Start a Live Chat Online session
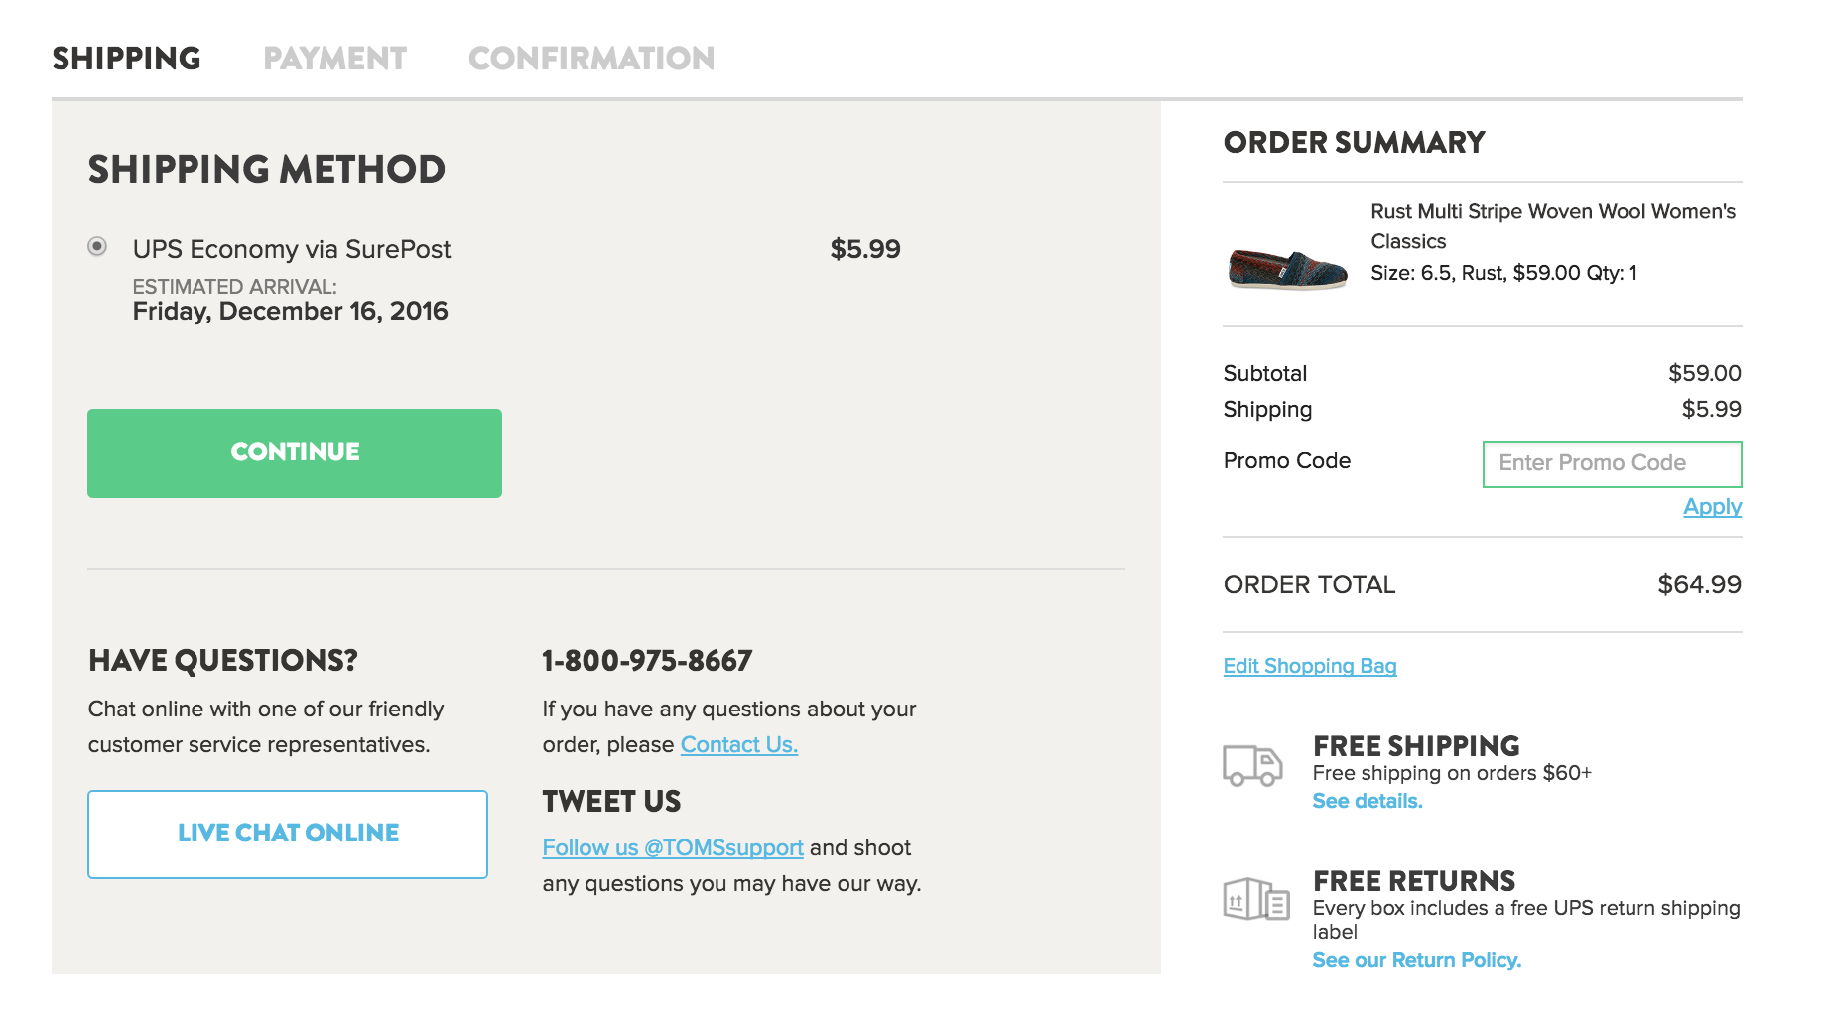 tap(288, 834)
